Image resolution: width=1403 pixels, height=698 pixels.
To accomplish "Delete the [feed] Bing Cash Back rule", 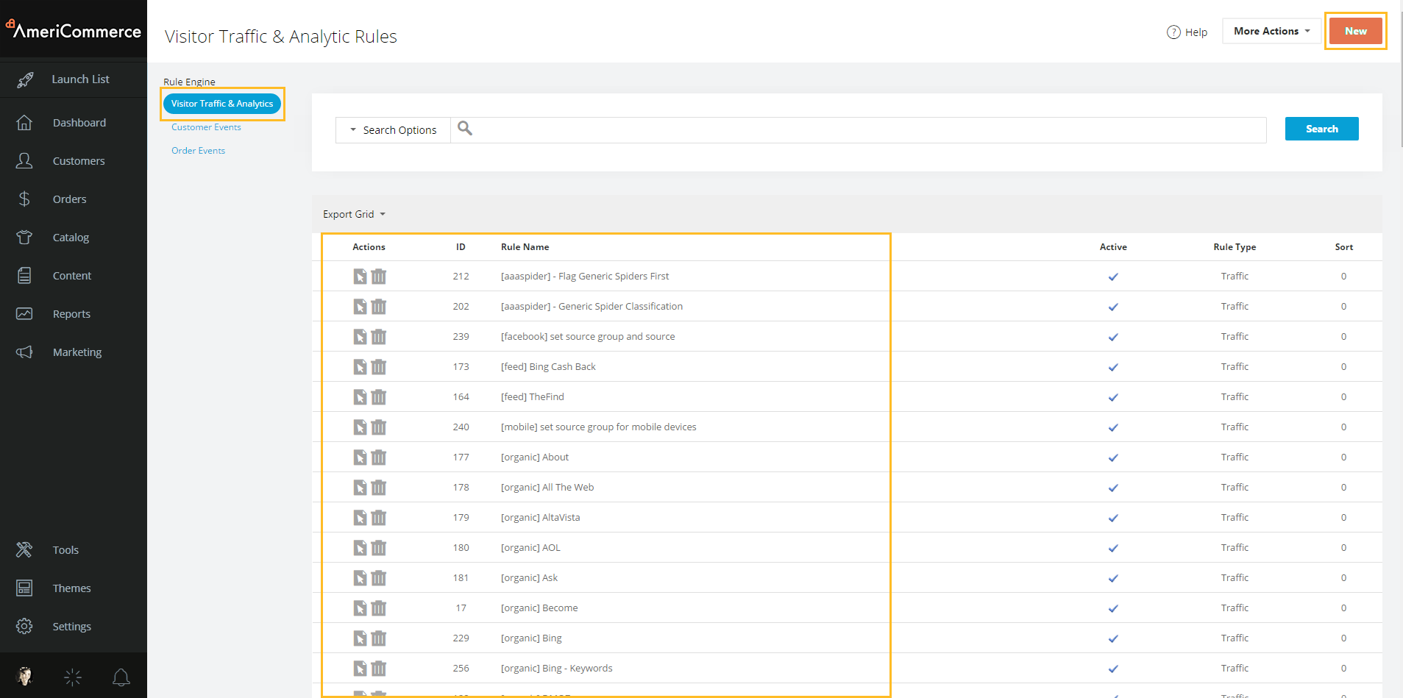I will click(x=378, y=367).
